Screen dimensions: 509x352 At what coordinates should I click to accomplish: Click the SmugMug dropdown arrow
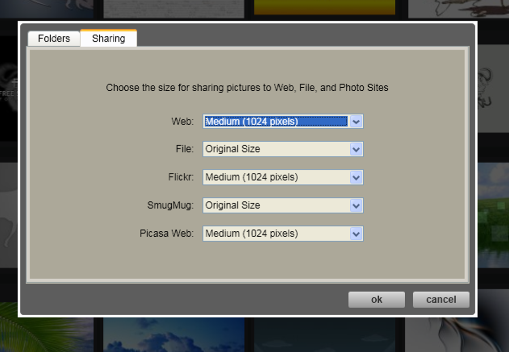coord(355,205)
